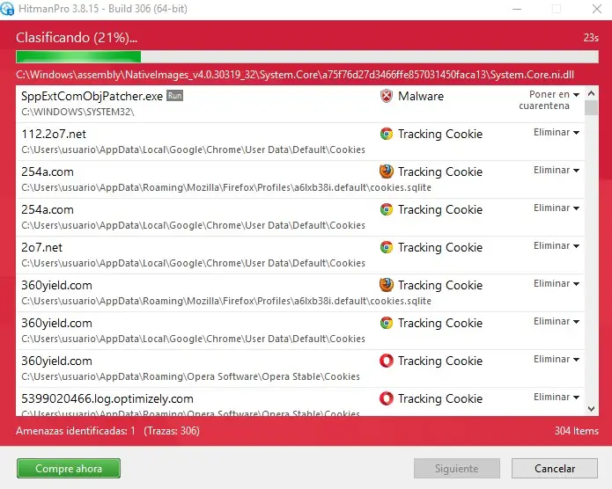Click the HitmanPro logo in the title bar

[x=8, y=9]
